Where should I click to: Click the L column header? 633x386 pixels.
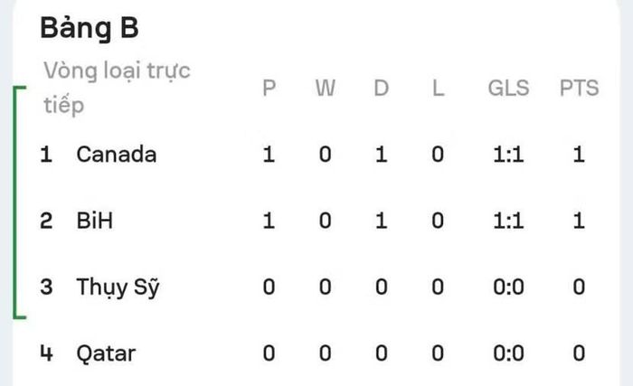tap(438, 88)
